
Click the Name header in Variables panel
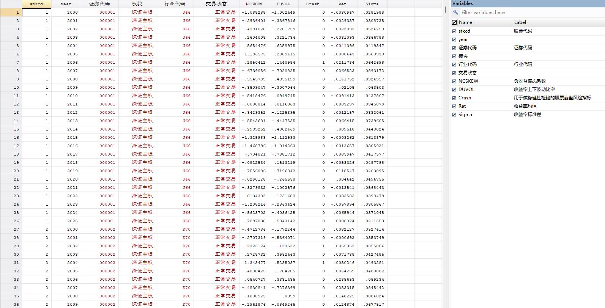pyautogui.click(x=466, y=22)
